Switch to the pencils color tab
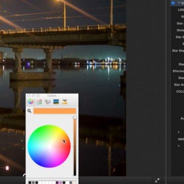Viewport: 184px width, 184px height. click(64, 102)
